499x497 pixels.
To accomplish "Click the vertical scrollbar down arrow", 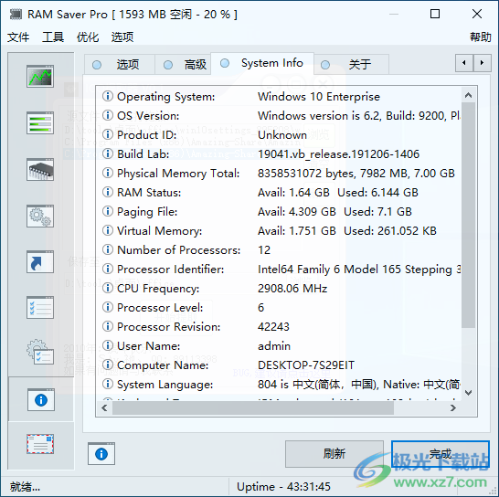I will tap(468, 393).
